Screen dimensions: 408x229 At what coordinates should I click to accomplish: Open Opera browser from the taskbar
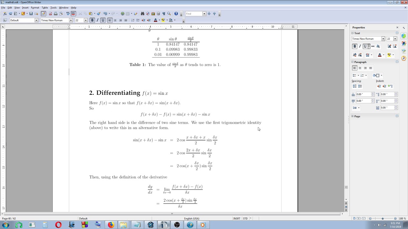58,225
